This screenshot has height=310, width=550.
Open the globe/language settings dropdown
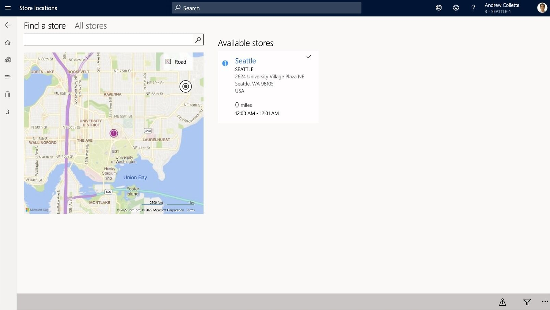438,7
